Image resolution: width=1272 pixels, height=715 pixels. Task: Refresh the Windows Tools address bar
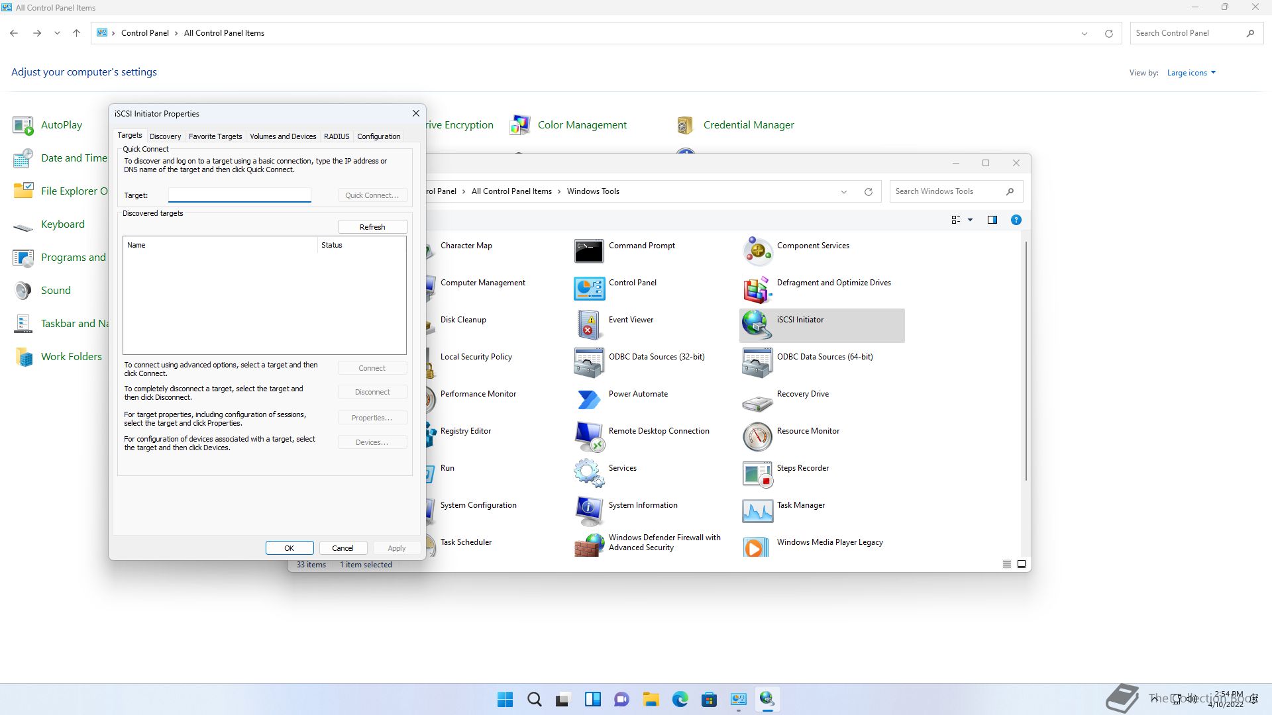pos(868,191)
